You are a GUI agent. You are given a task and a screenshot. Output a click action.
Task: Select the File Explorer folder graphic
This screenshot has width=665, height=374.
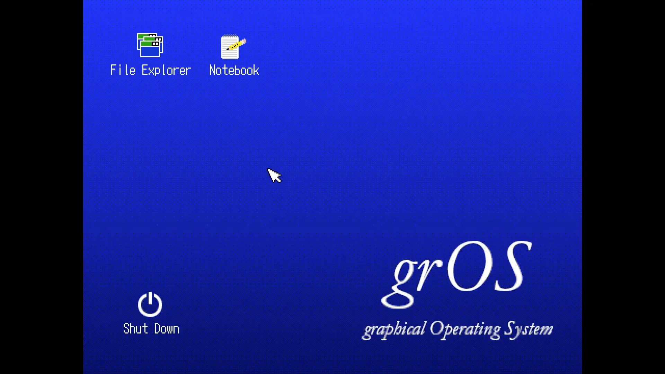[x=150, y=47]
